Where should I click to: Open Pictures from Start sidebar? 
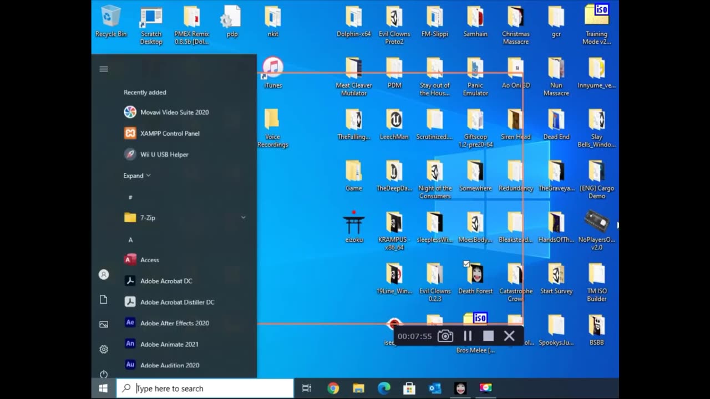click(x=103, y=324)
